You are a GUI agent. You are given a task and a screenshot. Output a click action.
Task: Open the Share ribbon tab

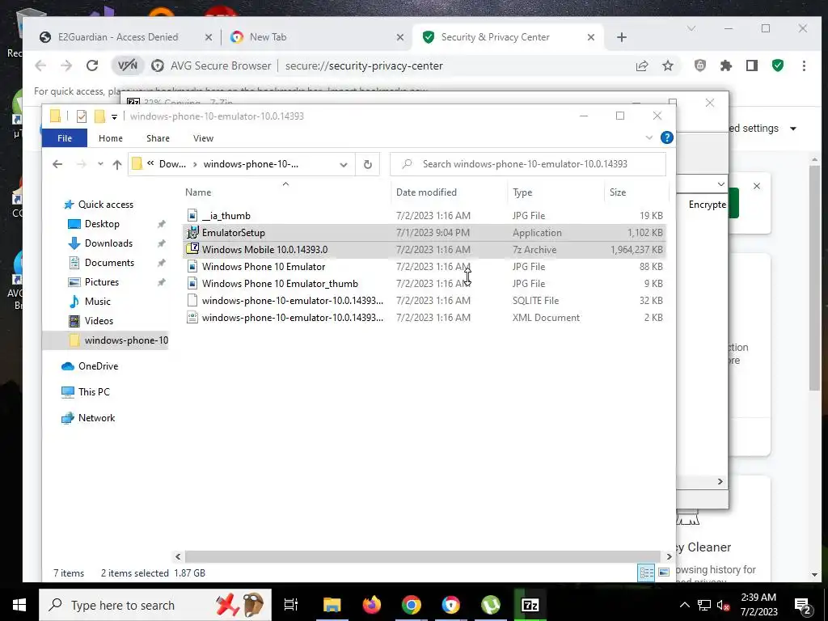[x=158, y=137]
